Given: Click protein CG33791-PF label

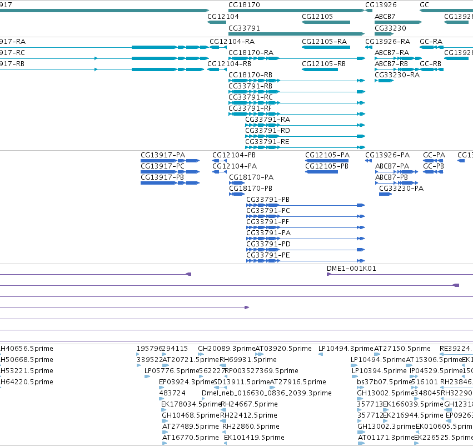Looking at the screenshot, I should coord(267,222).
